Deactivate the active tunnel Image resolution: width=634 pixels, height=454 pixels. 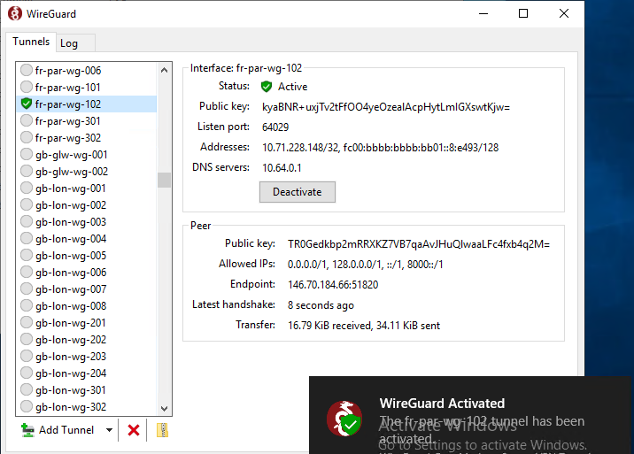click(298, 192)
